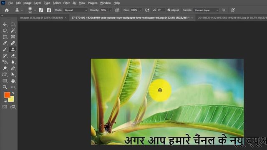This screenshot has height=150, width=267.
Task: Select the Eraser tool
Action: coord(13,55)
